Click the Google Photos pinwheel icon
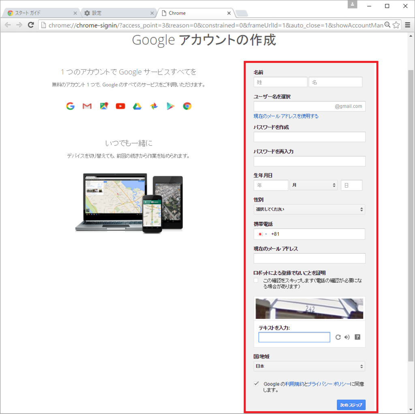Image resolution: width=415 pixels, height=414 pixels. pos(154,106)
